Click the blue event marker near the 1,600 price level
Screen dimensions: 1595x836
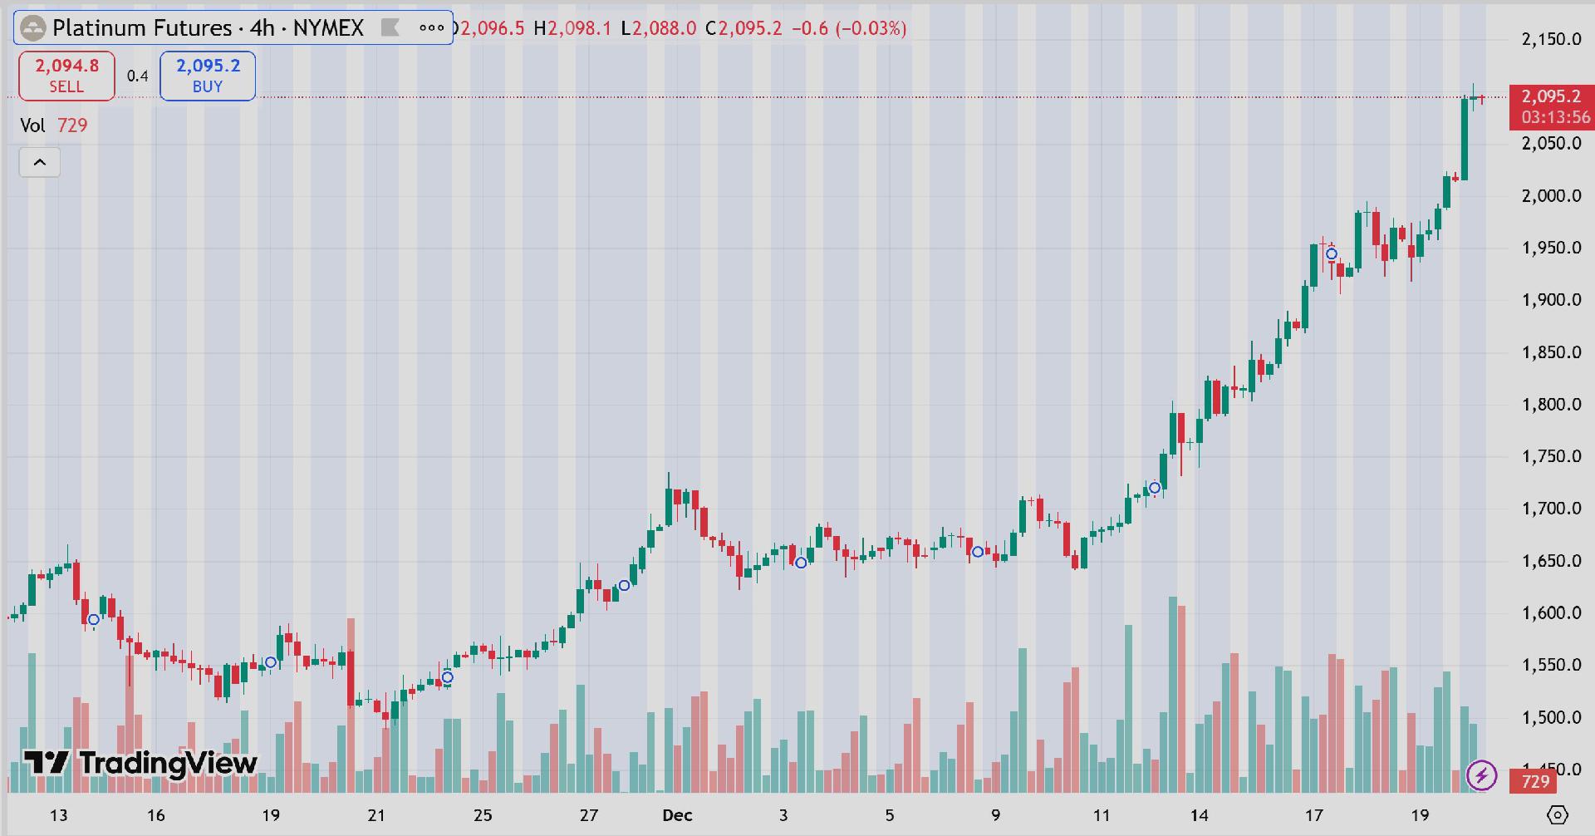click(94, 620)
